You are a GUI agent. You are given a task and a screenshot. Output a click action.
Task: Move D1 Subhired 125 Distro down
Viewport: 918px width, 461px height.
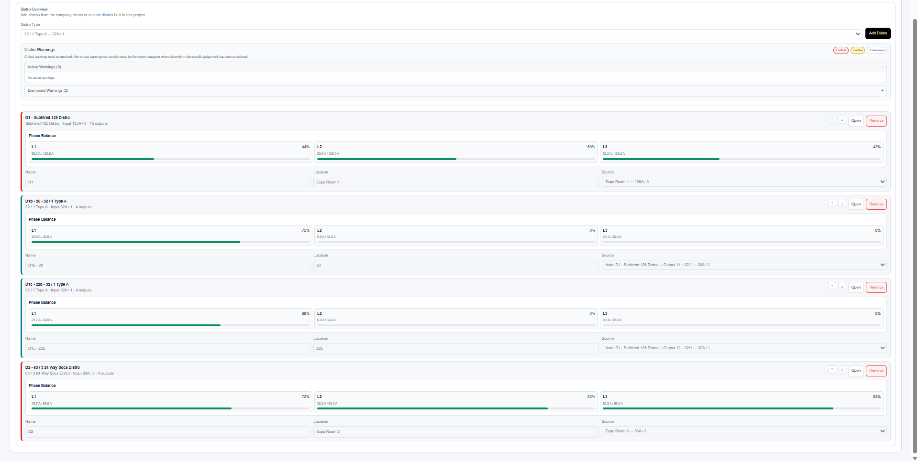842,120
